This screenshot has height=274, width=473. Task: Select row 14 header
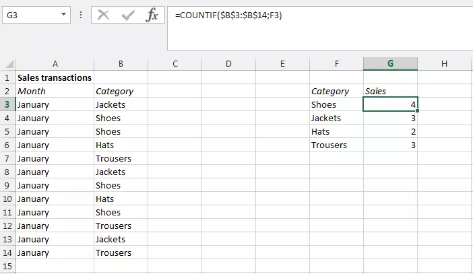(x=7, y=252)
